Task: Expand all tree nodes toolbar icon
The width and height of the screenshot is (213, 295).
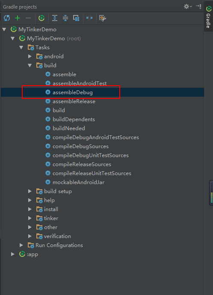Action: pos(55,18)
